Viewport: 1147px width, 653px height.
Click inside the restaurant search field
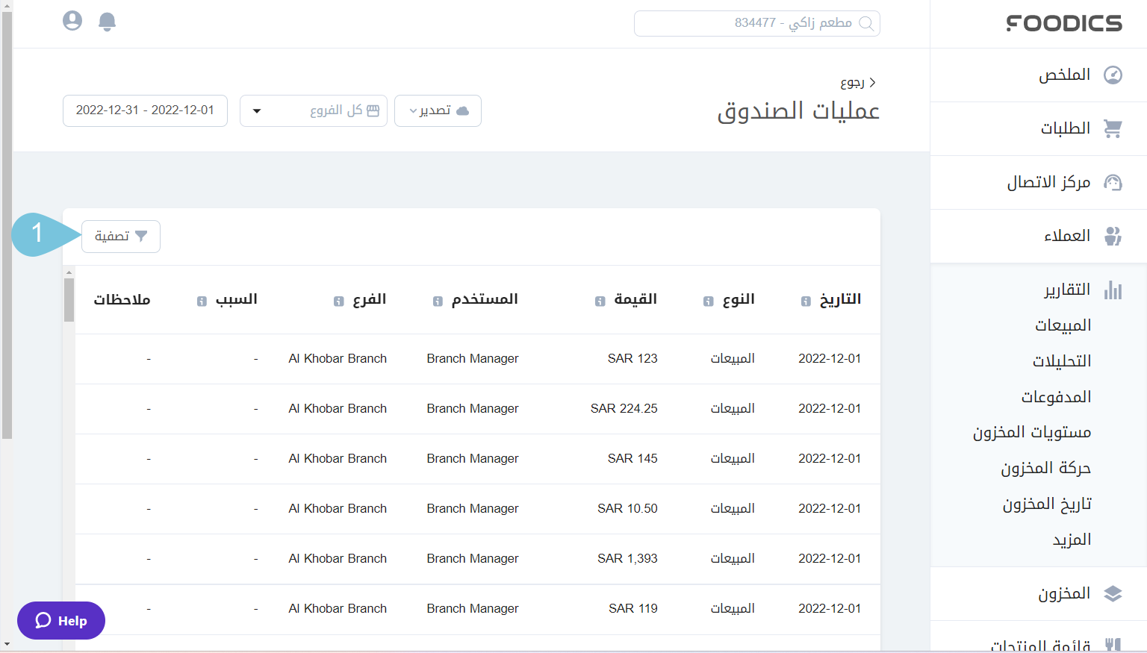pyautogui.click(x=756, y=23)
